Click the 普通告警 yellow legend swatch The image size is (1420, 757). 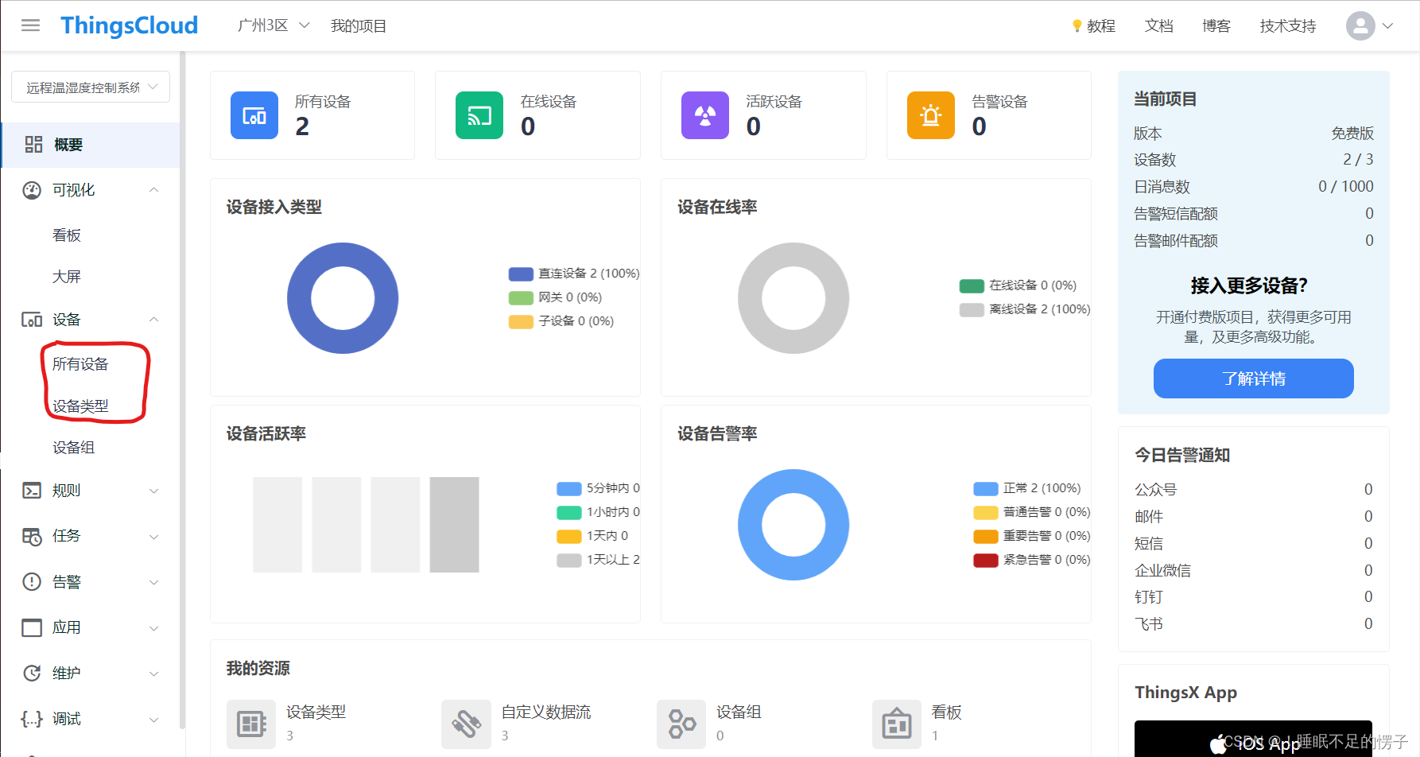pos(986,513)
